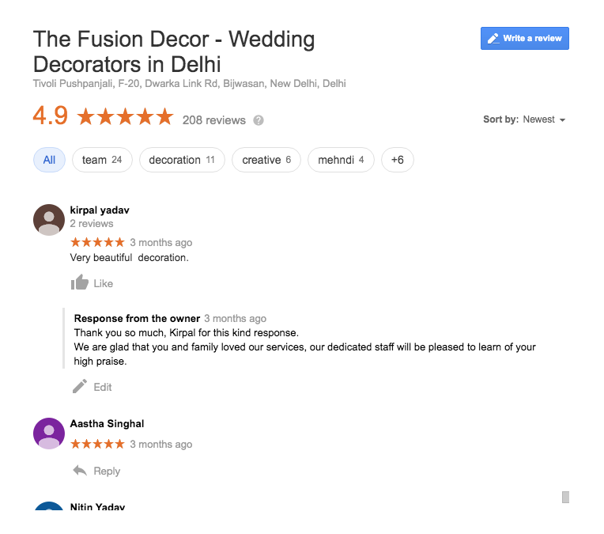This screenshot has height=534, width=604.
Task: Click the thumbs-up Like icon
Action: (80, 282)
